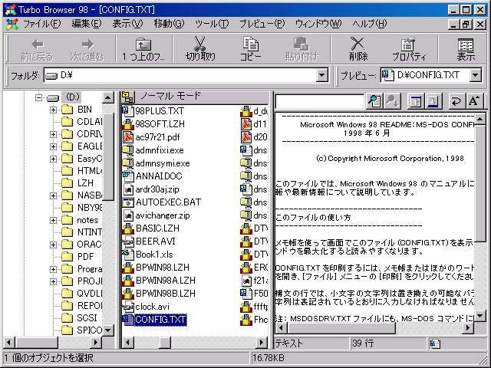Collapse the (D:) drive tree node

[38, 97]
